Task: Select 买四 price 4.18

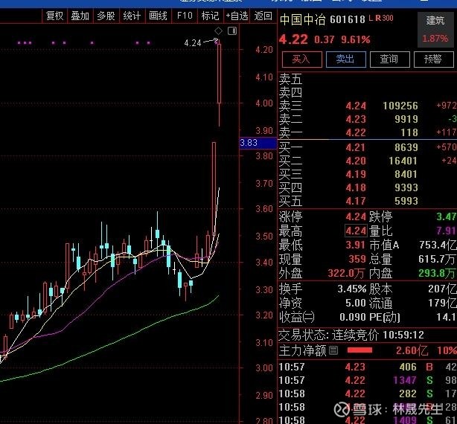Action: click(356, 187)
